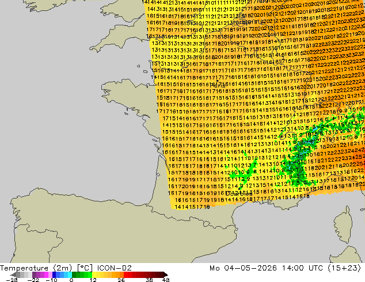Click the dark purple legend swatch at -22
Image resolution: width=365 pixels, height=282 pixels.
(x=34, y=275)
